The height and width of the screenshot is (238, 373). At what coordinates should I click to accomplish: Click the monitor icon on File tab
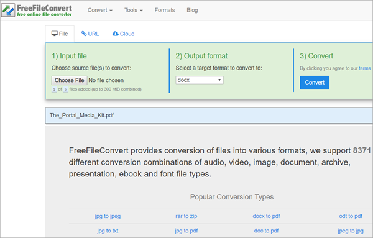coord(55,34)
